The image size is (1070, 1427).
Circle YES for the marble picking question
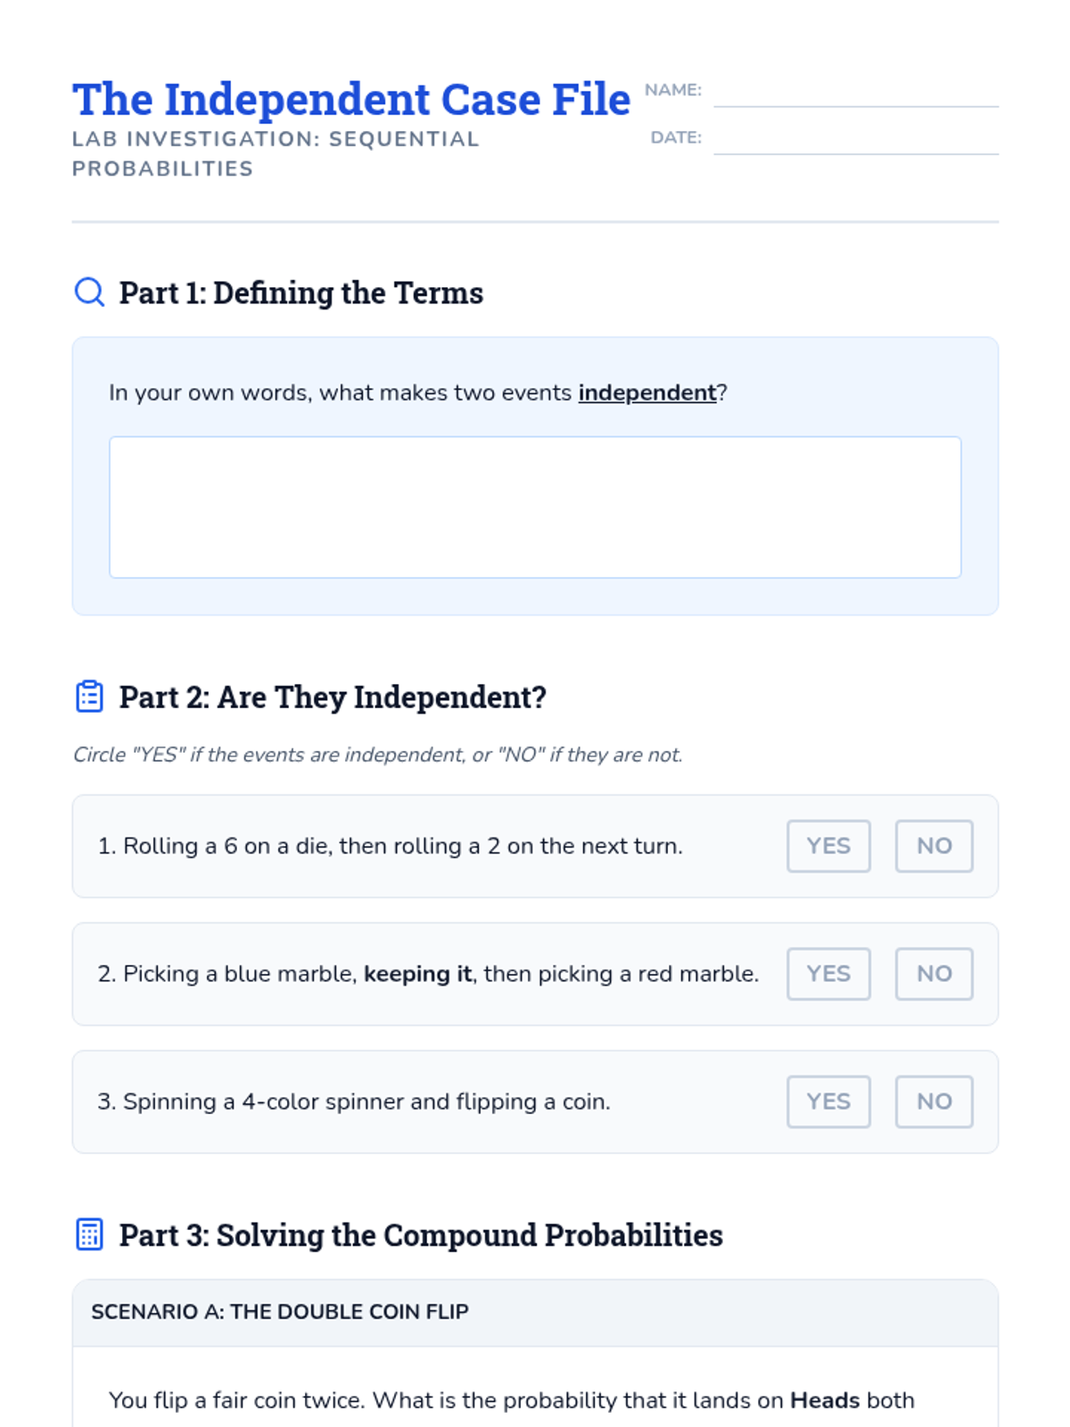[x=828, y=973]
